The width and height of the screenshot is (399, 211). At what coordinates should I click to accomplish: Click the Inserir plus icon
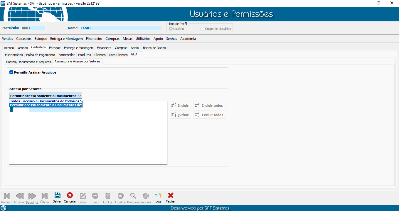pos(95,196)
